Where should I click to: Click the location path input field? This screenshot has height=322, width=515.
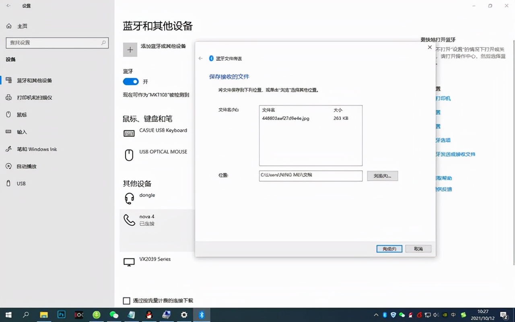[311, 175]
